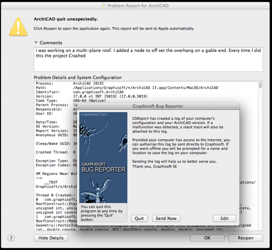Click the yellow warning triangle icon
The width and height of the screenshot is (272, 250).
point(19,26)
